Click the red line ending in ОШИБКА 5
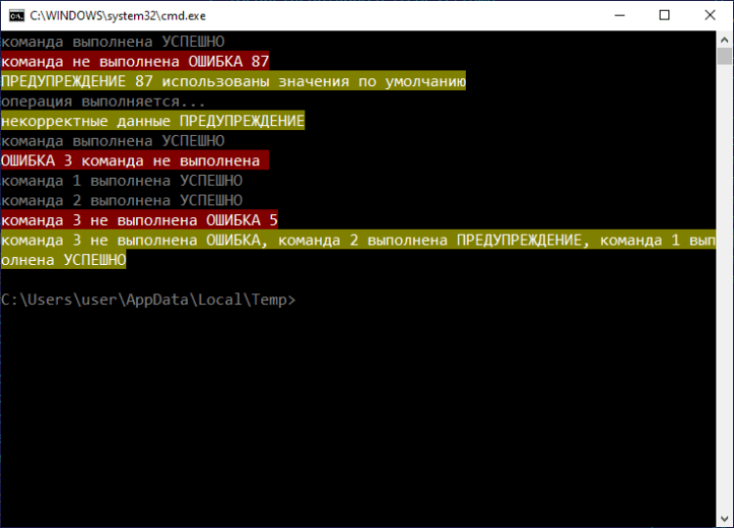 point(139,221)
